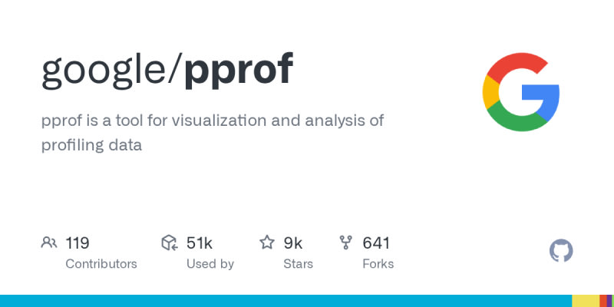Click the yellow segment of language bar

click(x=585, y=301)
